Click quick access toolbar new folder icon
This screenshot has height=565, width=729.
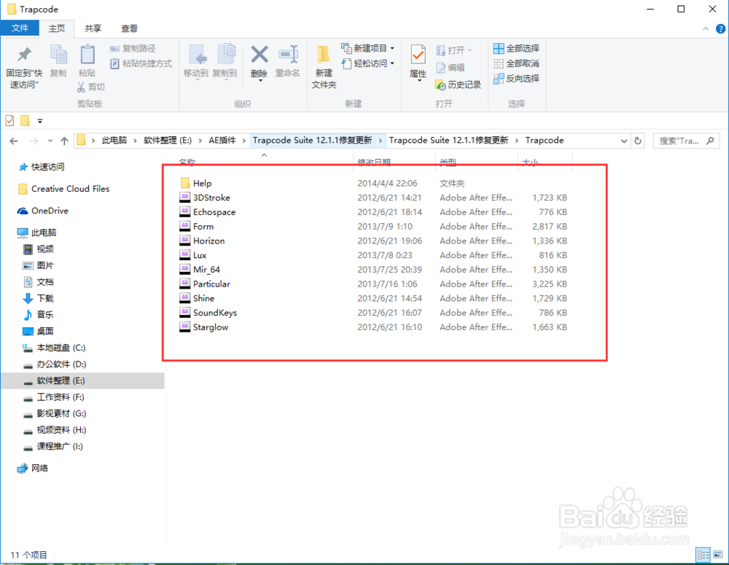click(x=25, y=121)
